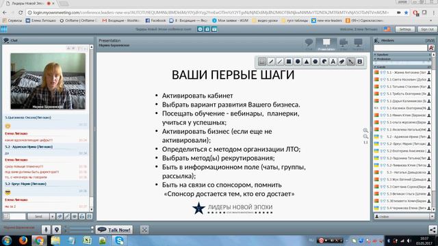This screenshot has height=246, width=438.
Task: Click the chat message input field
Action: 18,217
